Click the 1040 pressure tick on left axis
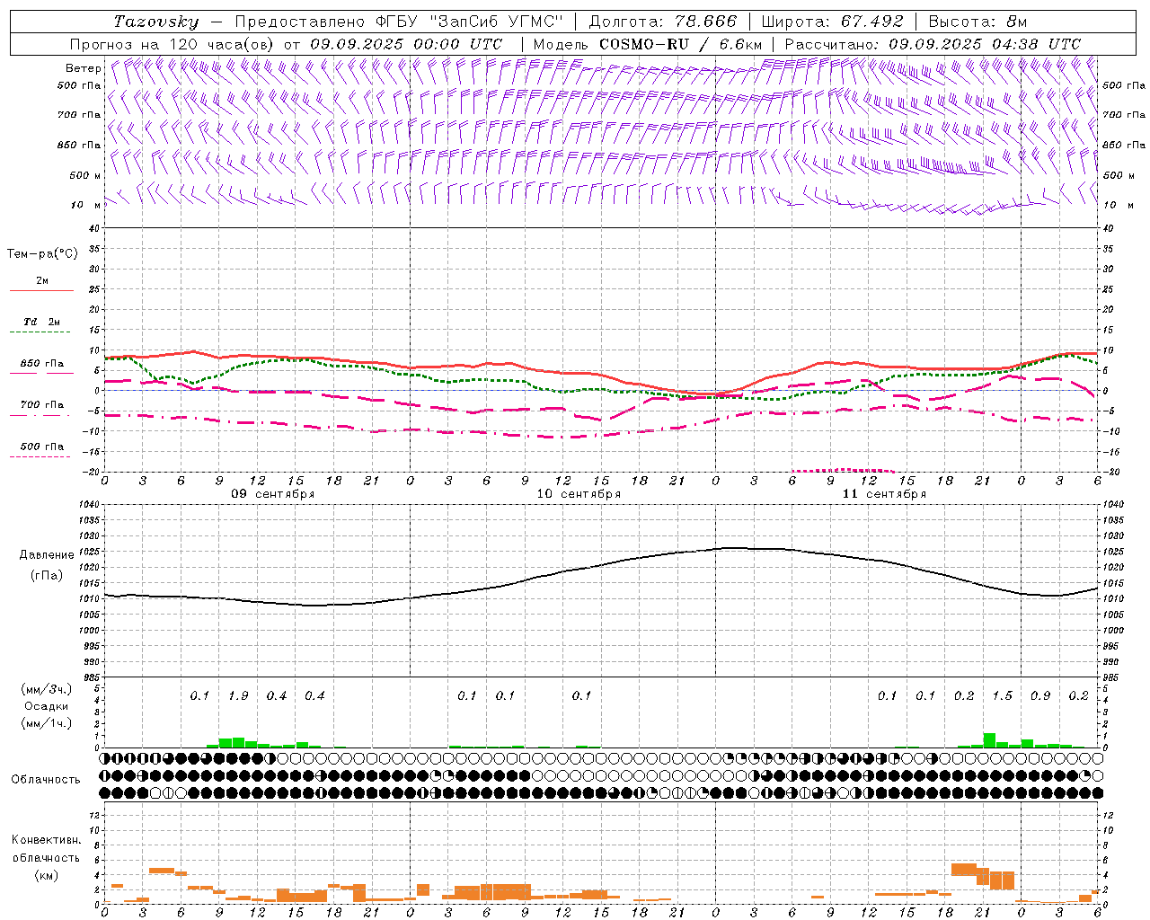This screenshot has height=920, width=1150. pyautogui.click(x=87, y=505)
